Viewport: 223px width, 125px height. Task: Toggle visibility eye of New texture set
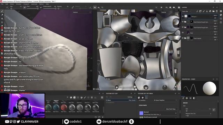[x=107, y=100]
